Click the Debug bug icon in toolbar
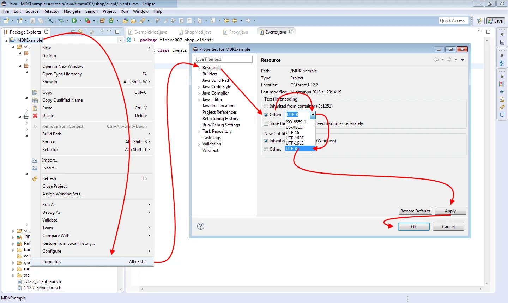The image size is (508, 303). (61, 20)
